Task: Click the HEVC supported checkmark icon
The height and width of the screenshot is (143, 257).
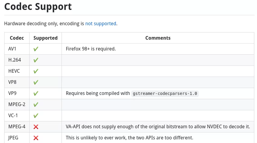Action: (36, 71)
